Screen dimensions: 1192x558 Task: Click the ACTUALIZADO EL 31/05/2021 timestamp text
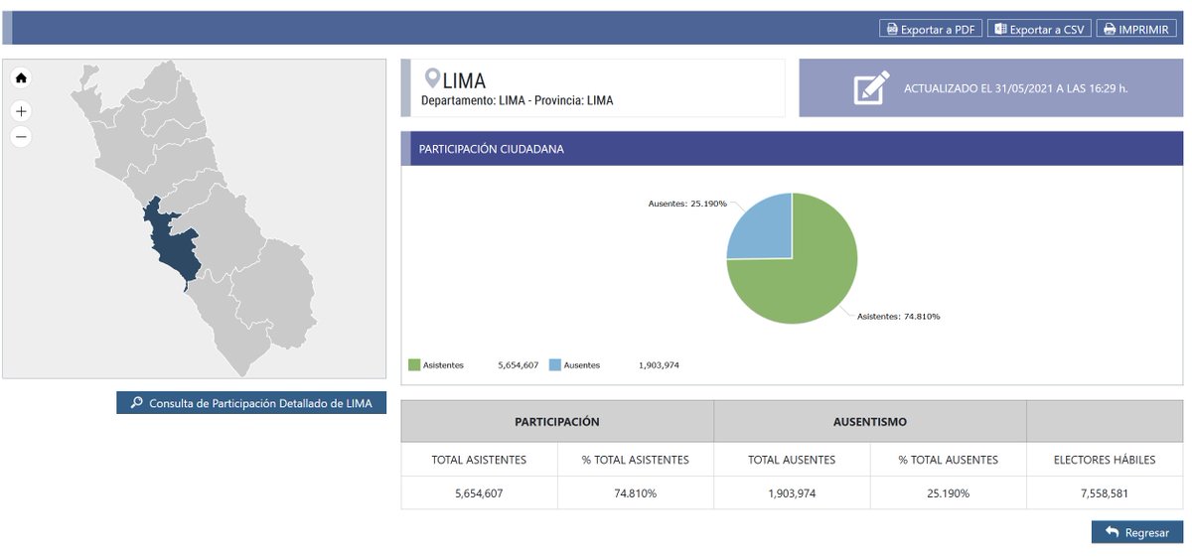point(1016,88)
